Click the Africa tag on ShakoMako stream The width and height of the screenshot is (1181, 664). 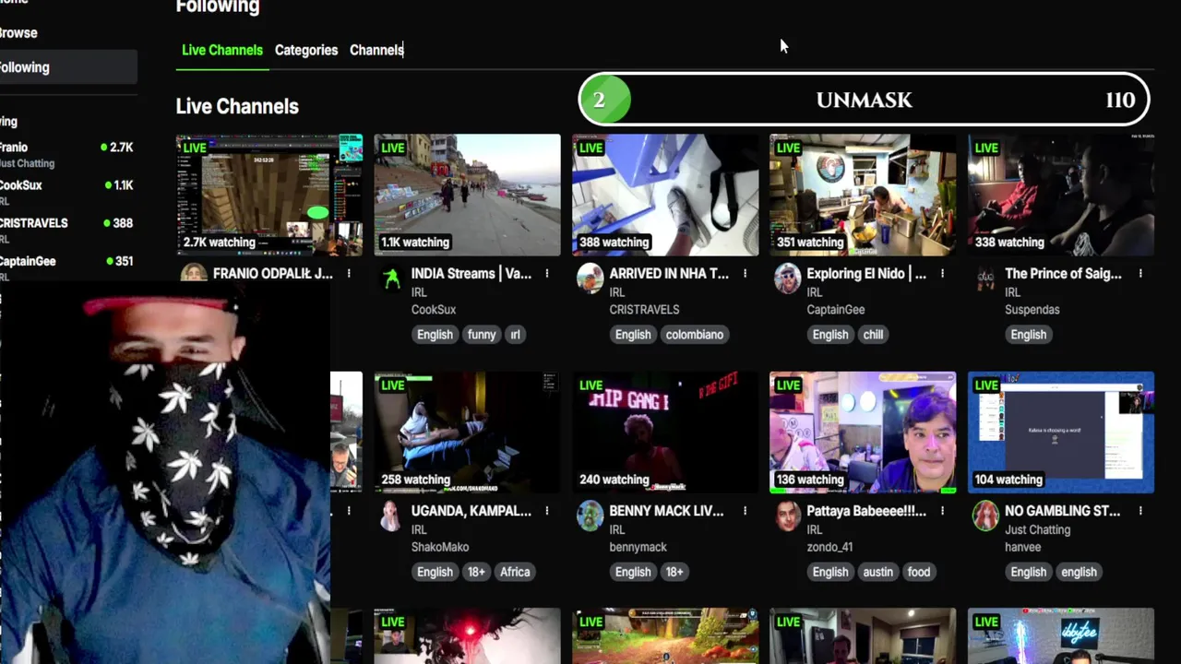pyautogui.click(x=515, y=572)
